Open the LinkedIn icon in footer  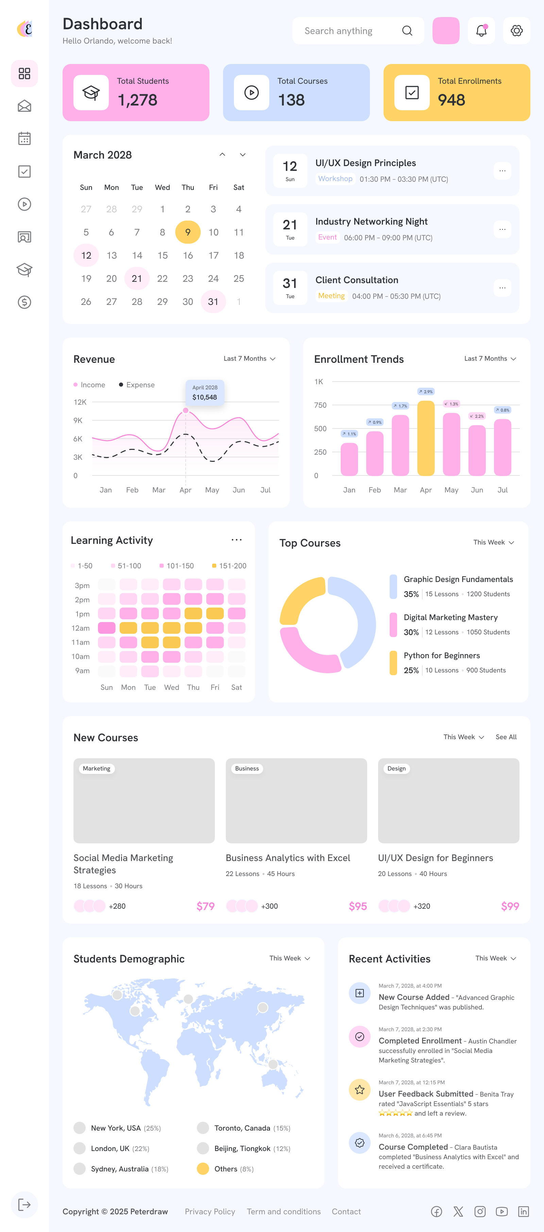[x=524, y=1212]
